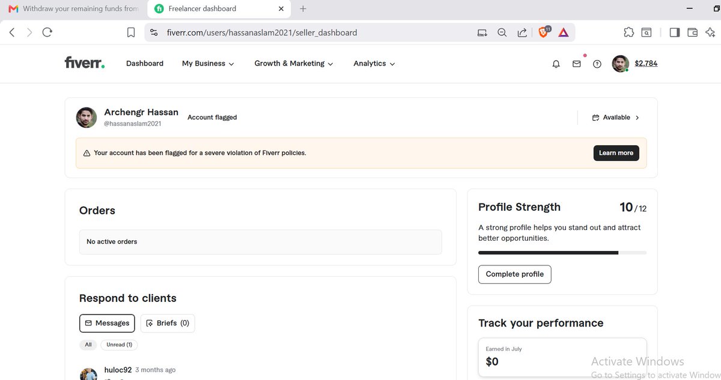The image size is (721, 380).
Task: Click the Archengr Hassan name
Action: (141, 112)
